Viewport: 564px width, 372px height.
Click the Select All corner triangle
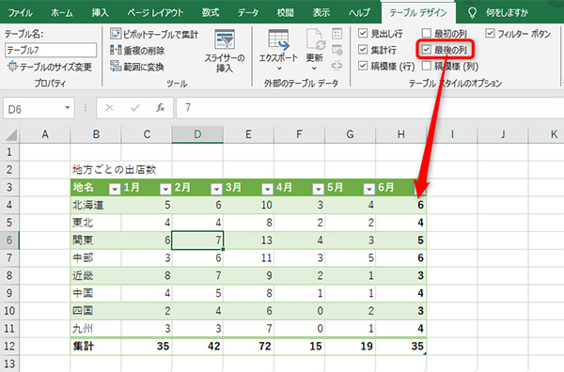pos(10,135)
